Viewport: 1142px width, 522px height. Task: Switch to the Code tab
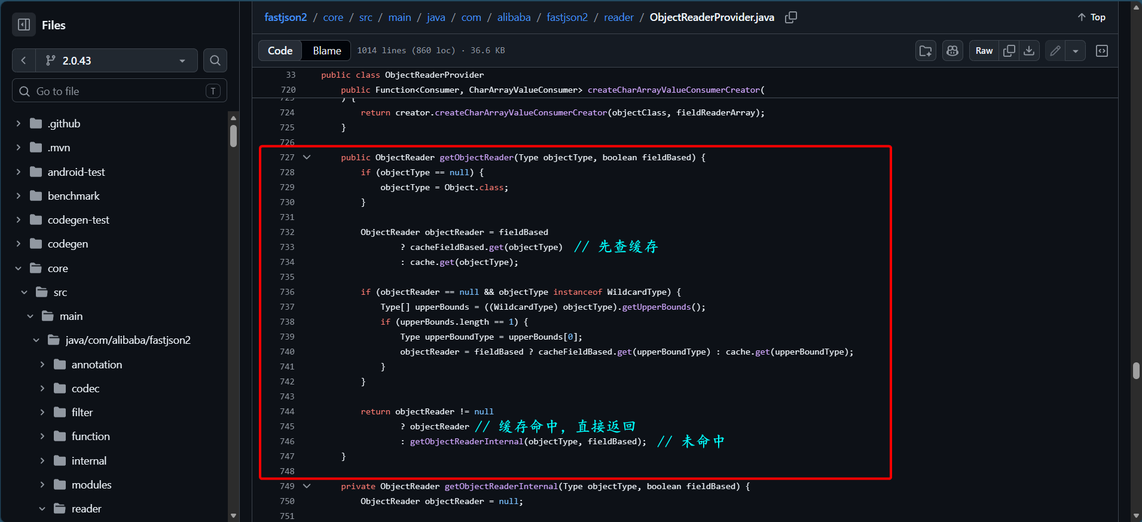pos(280,51)
